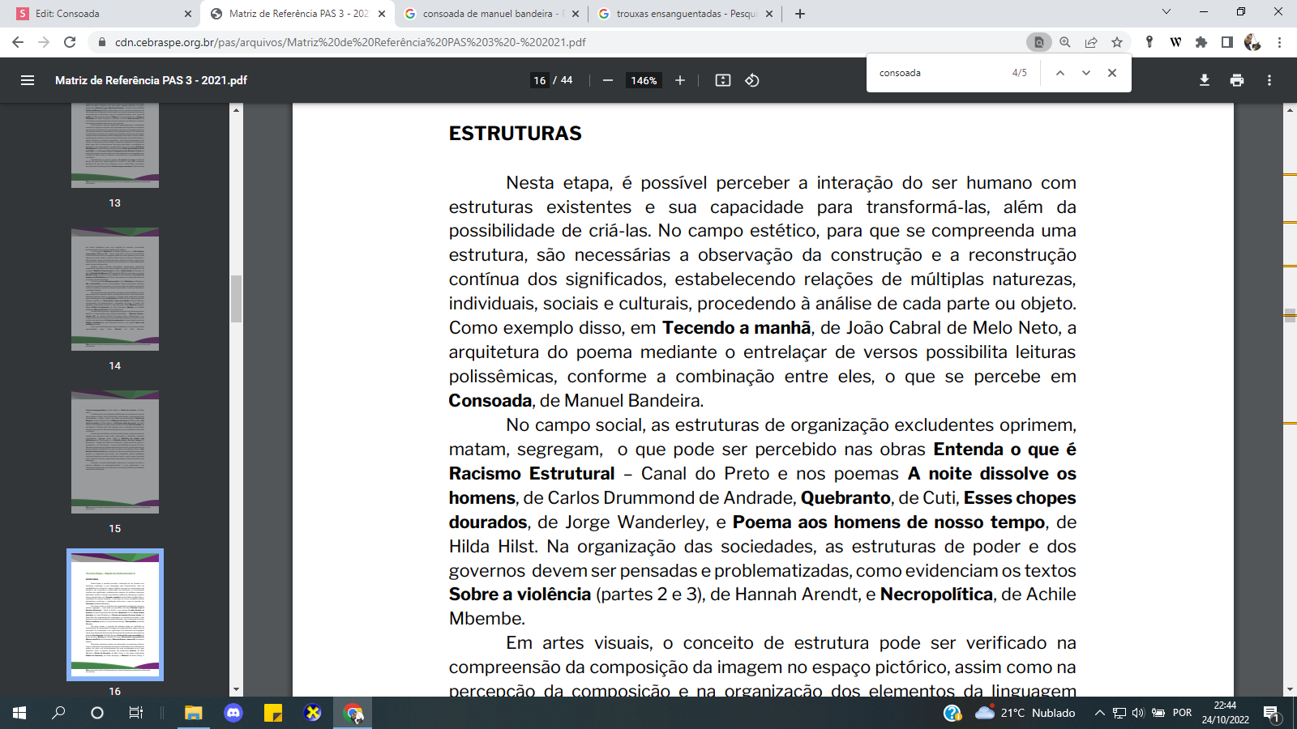Click the page number field showing 16

click(x=540, y=80)
